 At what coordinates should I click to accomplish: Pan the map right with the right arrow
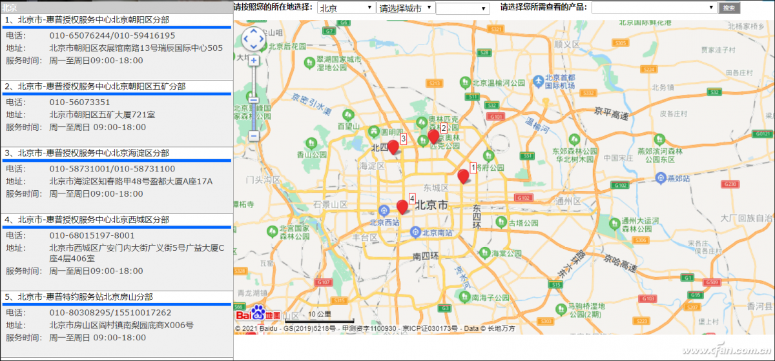pyautogui.click(x=262, y=39)
